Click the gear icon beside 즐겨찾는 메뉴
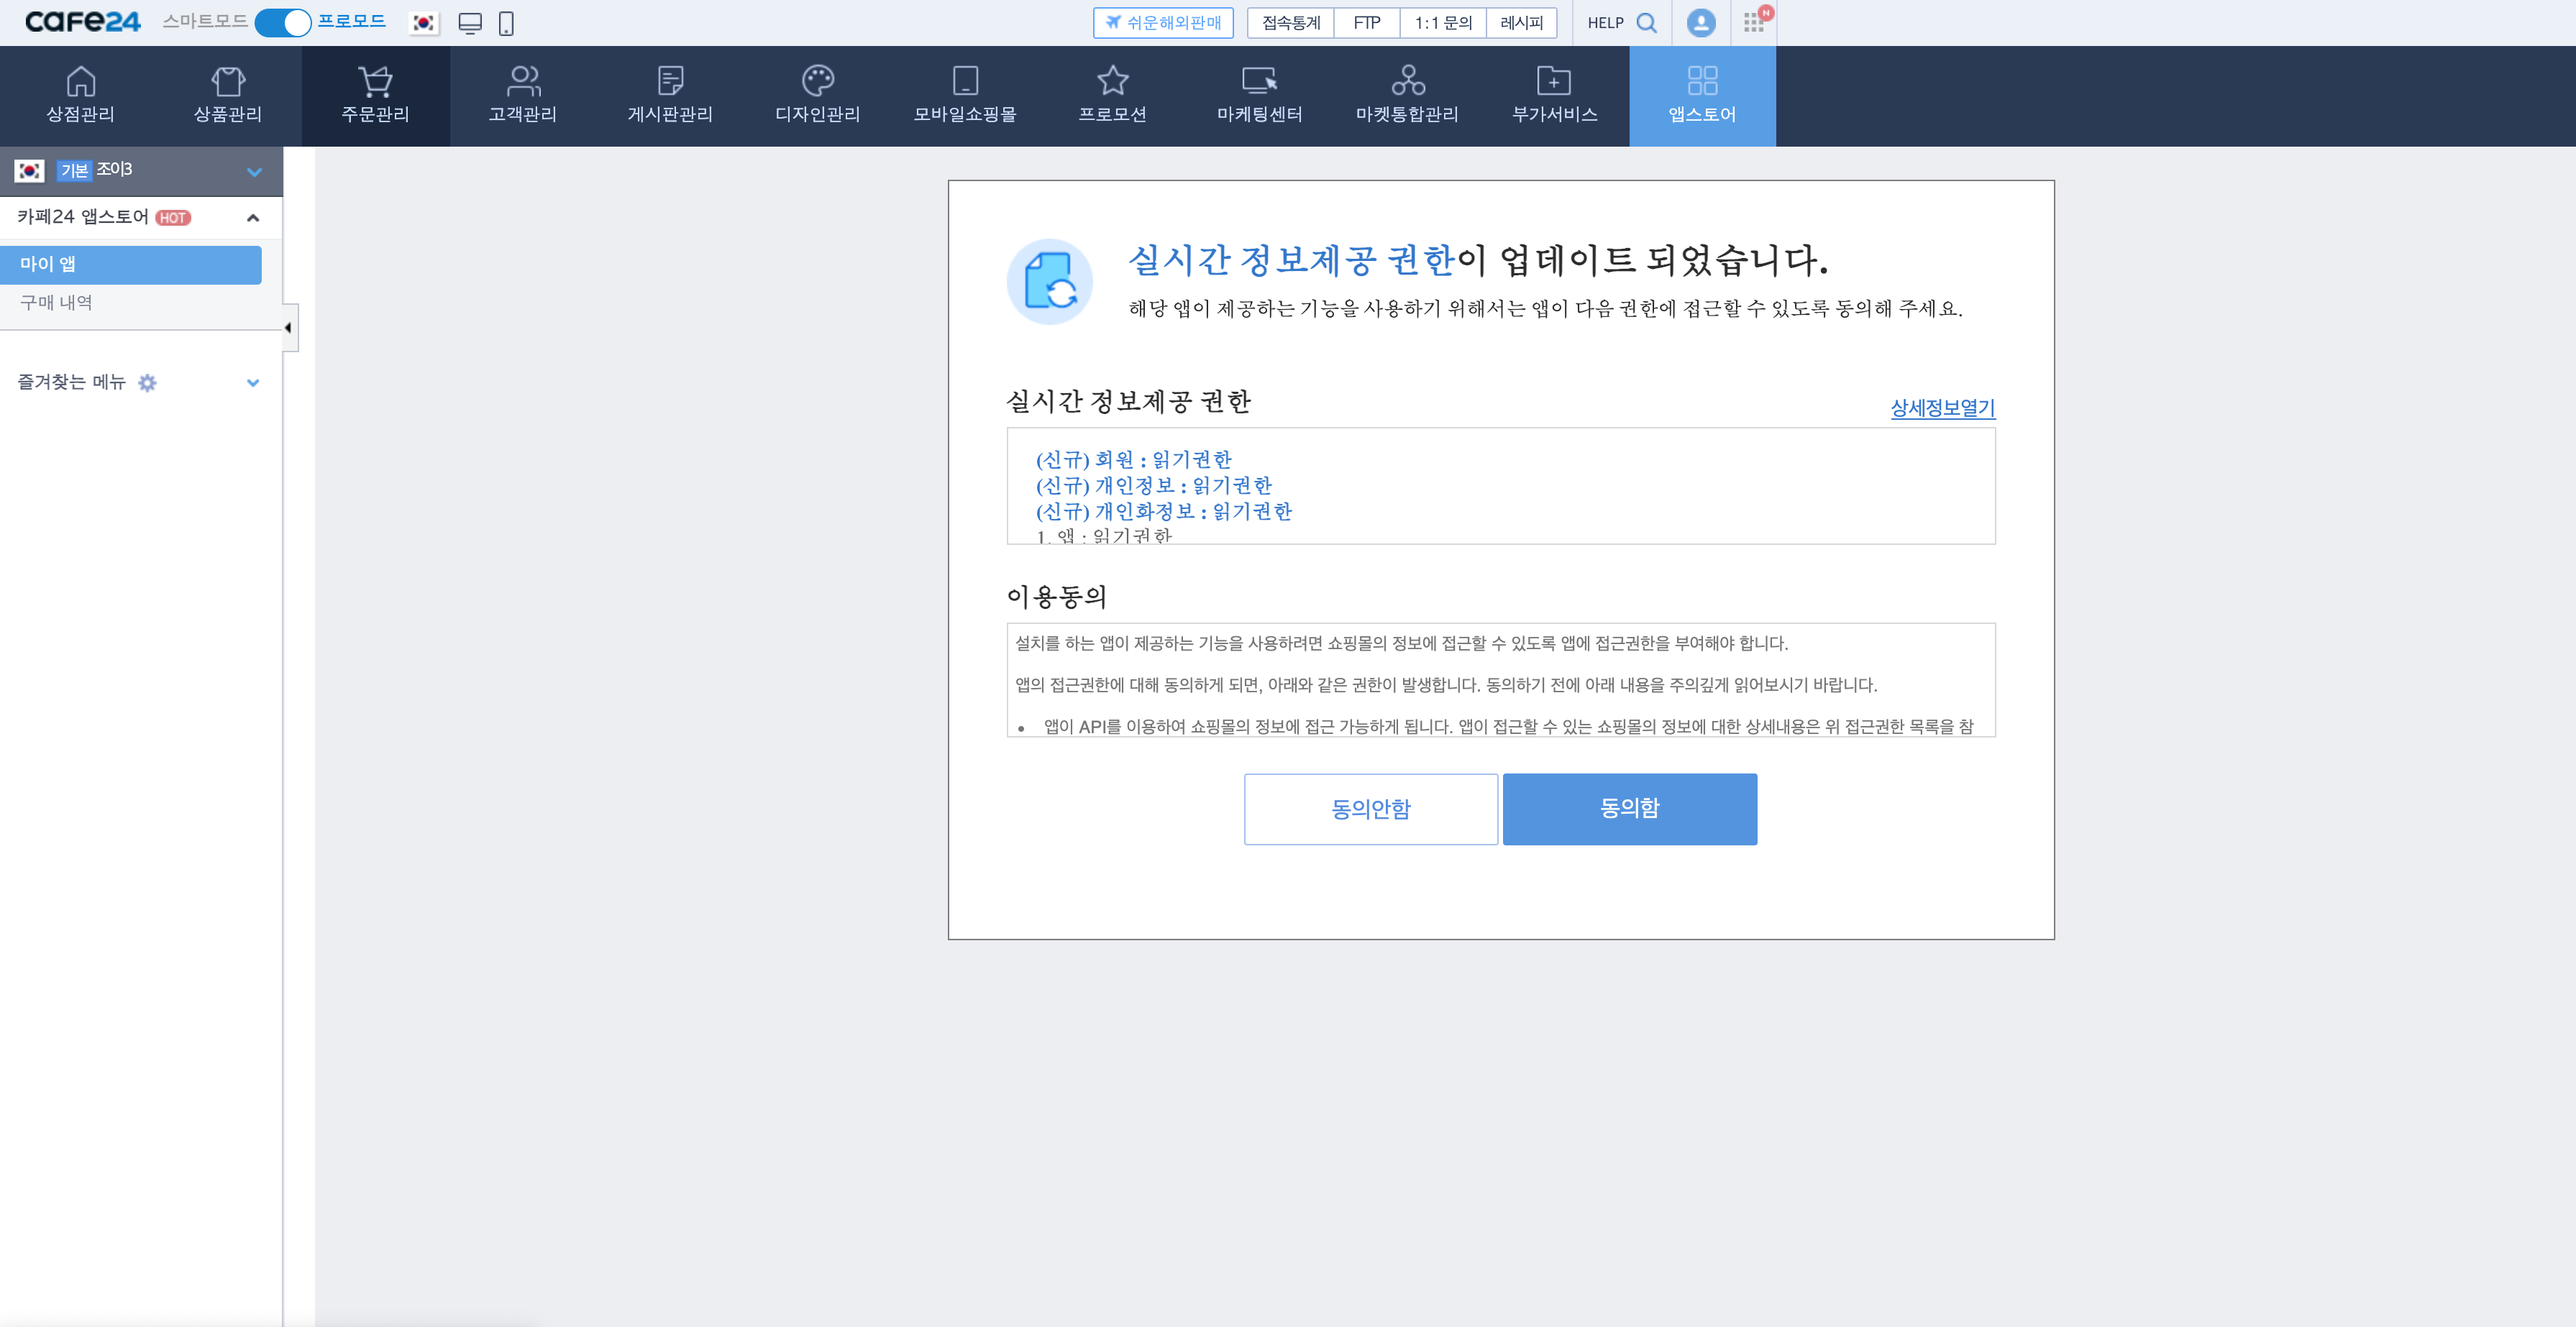This screenshot has width=2576, height=1327. pos(147,382)
